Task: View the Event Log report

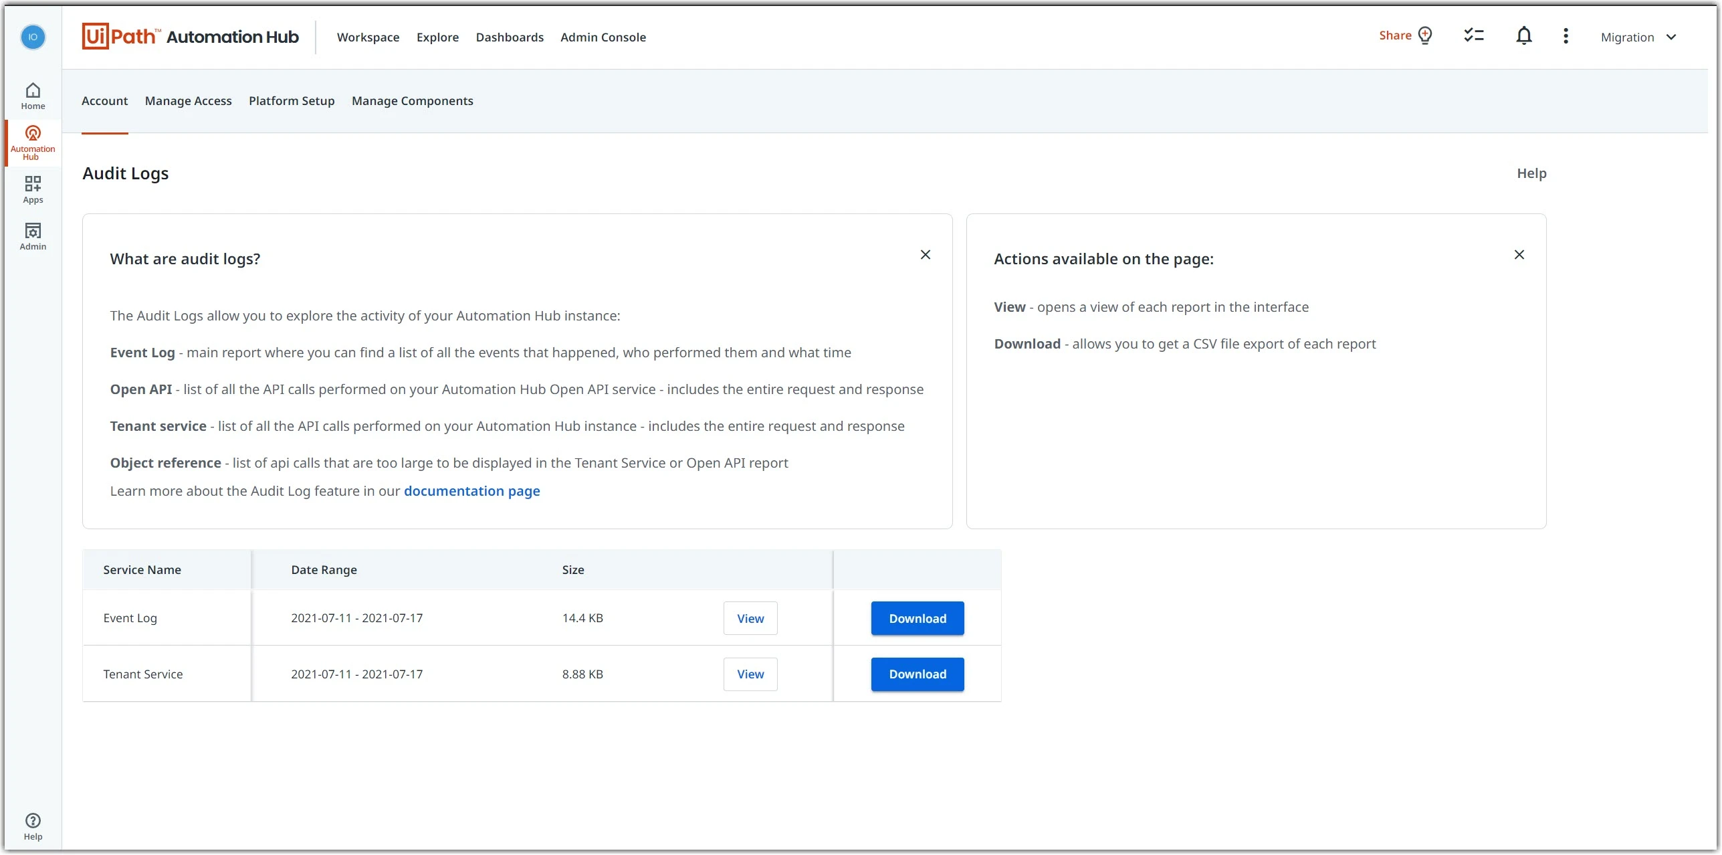Action: click(x=750, y=619)
